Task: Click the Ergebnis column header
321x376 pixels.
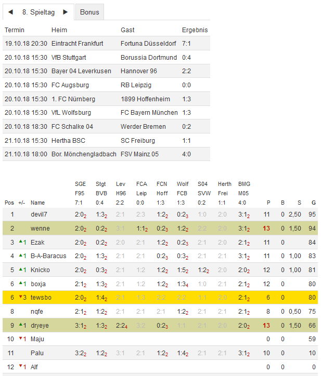Action: coord(195,30)
